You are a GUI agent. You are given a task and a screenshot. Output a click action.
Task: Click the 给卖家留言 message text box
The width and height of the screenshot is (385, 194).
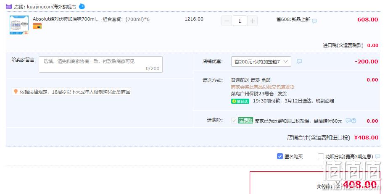(x=101, y=65)
